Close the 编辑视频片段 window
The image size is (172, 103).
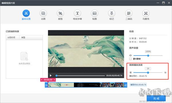point(169,3)
